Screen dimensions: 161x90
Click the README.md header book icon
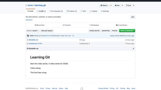[27, 48]
